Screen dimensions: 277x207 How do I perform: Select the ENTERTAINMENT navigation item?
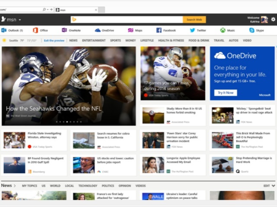point(93,41)
